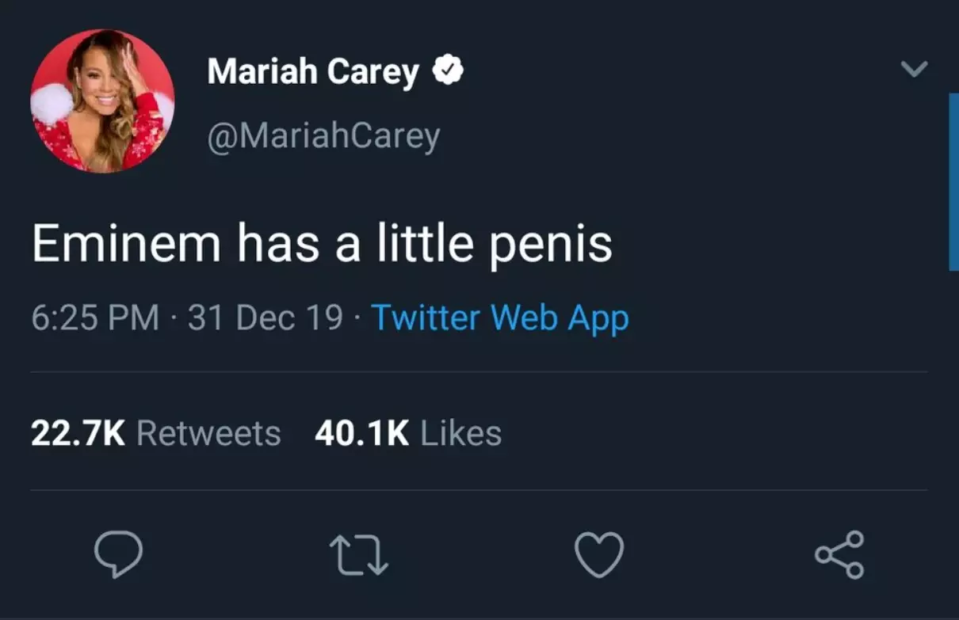
Task: Click the Mariah Carey display name
Action: coord(312,72)
